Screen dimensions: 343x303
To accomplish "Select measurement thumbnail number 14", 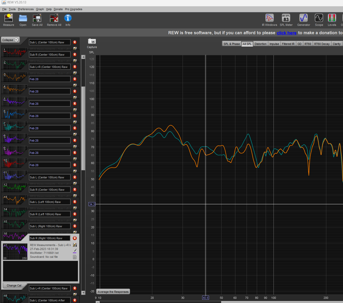I will click(15, 212).
